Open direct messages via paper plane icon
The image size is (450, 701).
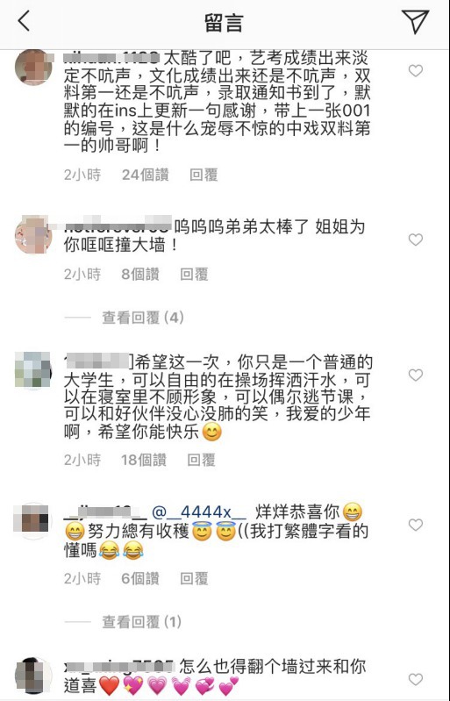415,21
